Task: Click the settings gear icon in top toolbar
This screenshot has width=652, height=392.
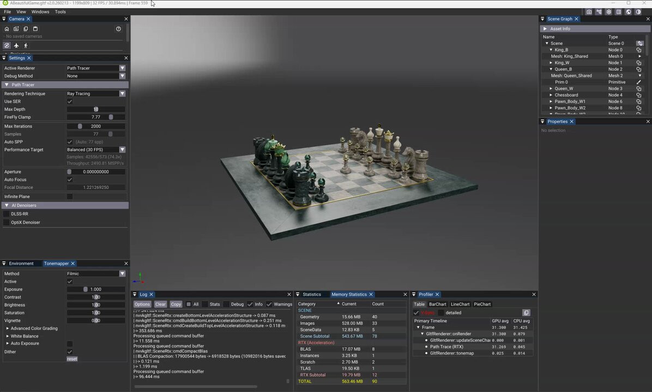Action: [609, 12]
